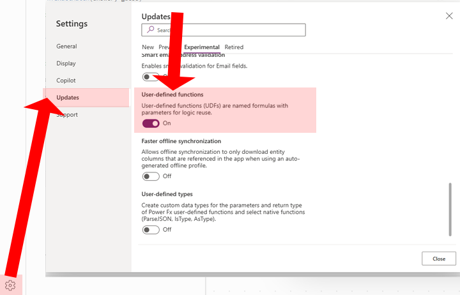
Task: Close the Settings dialog with X
Action: click(449, 16)
